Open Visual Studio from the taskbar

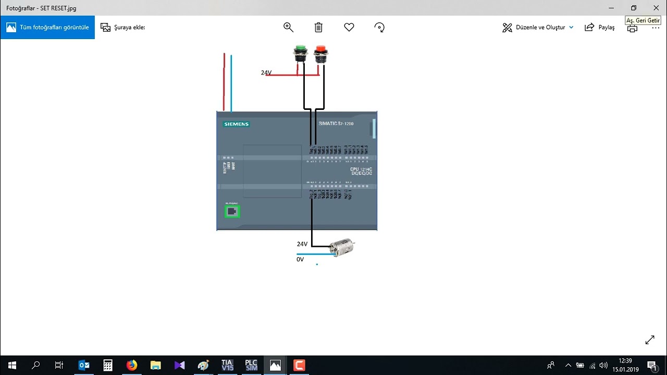[180, 365]
